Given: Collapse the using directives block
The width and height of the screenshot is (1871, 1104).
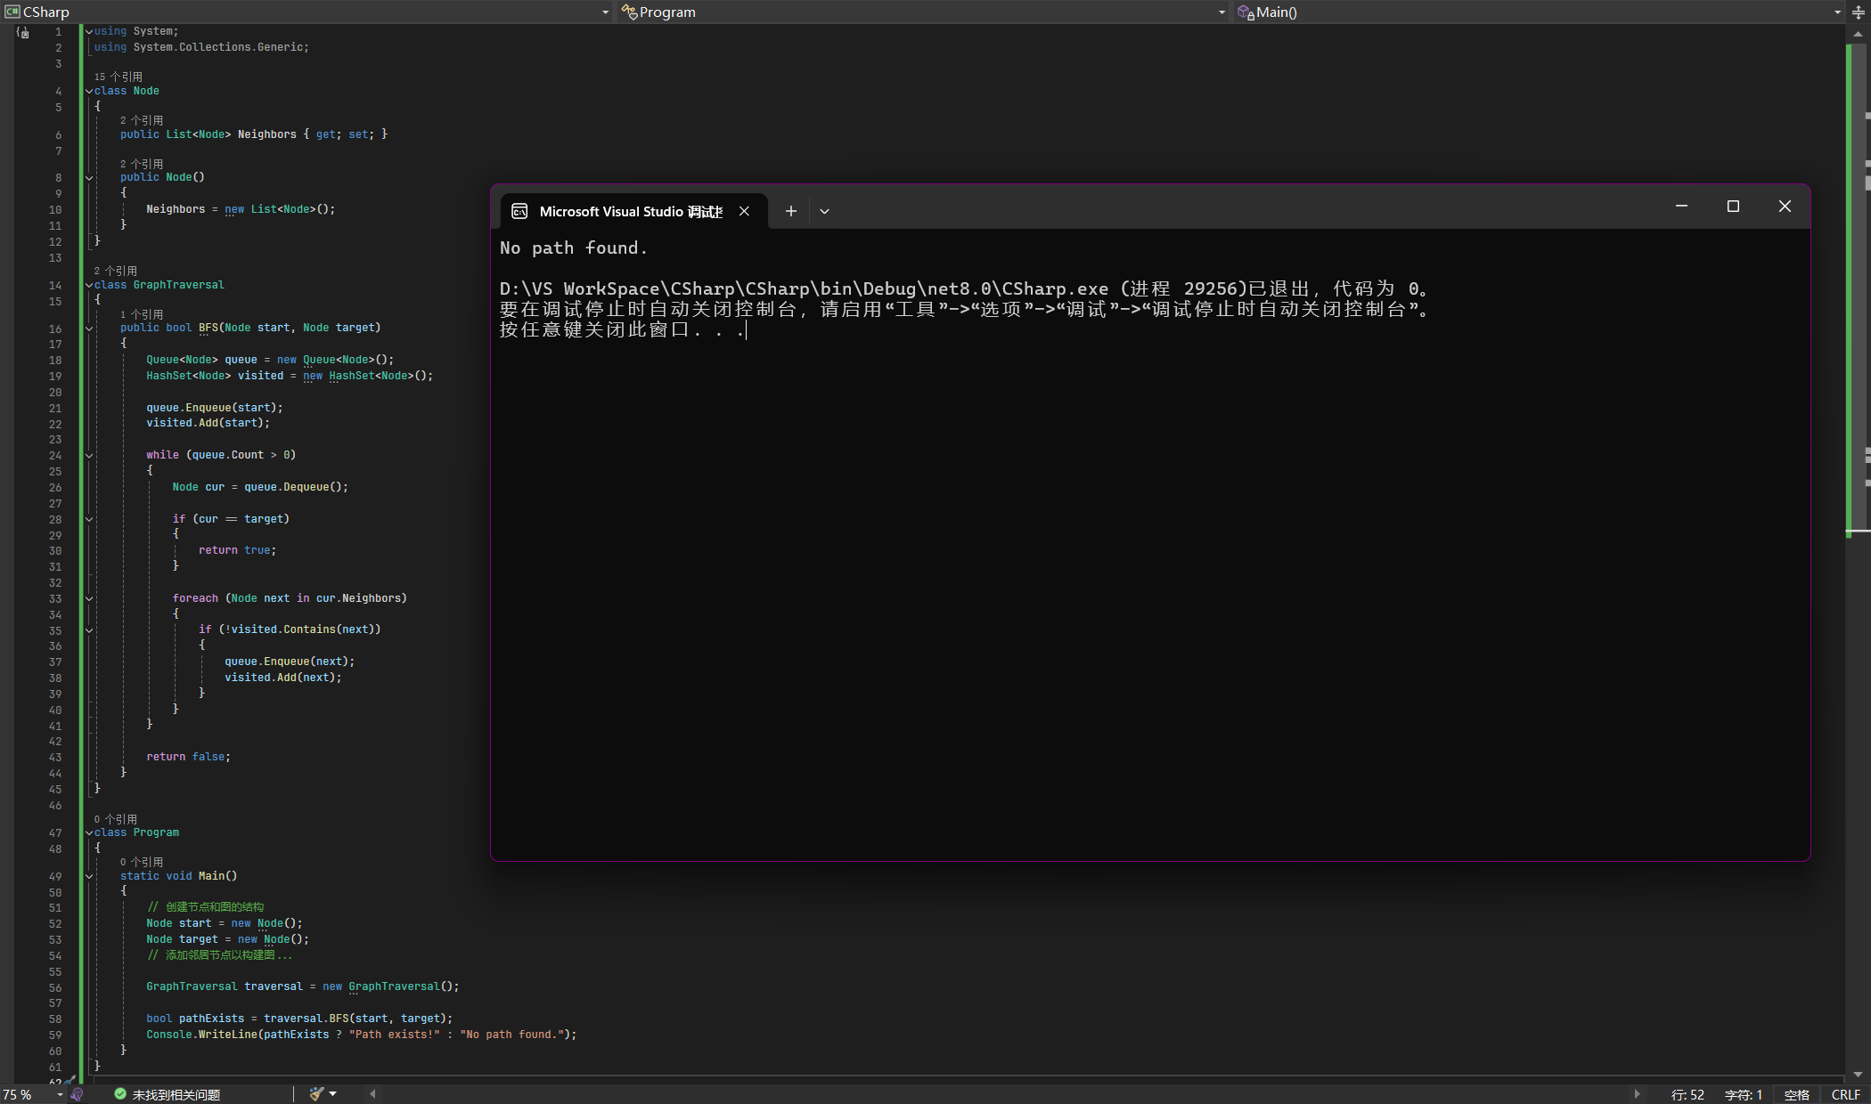Looking at the screenshot, I should click(x=89, y=31).
